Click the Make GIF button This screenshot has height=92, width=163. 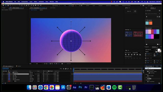tap(129, 11)
